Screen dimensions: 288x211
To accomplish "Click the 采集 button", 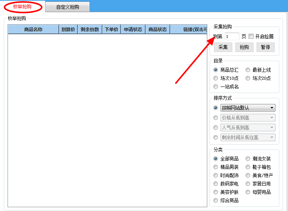I will coord(223,47).
